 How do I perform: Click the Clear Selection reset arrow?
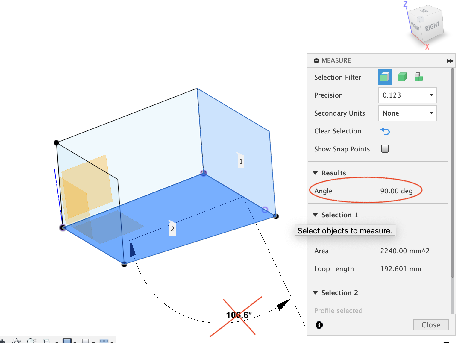coord(385,131)
